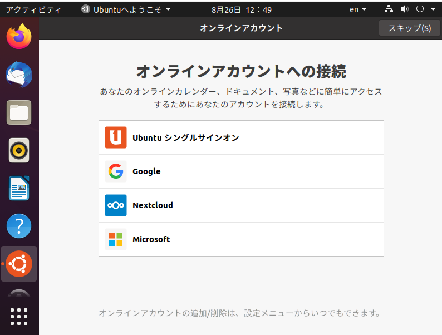Click the Microsoft four-square logo icon
The width and height of the screenshot is (442, 335).
click(x=116, y=239)
